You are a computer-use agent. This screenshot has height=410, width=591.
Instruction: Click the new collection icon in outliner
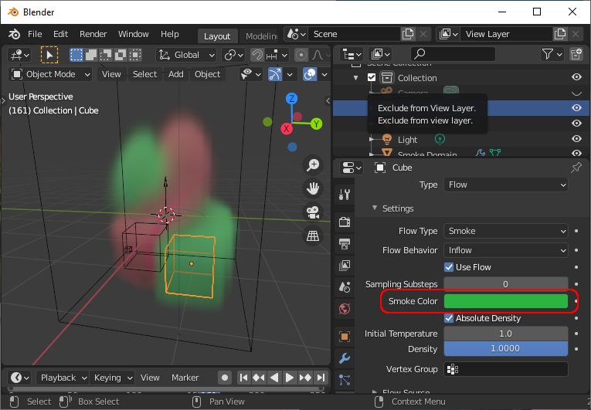(576, 55)
